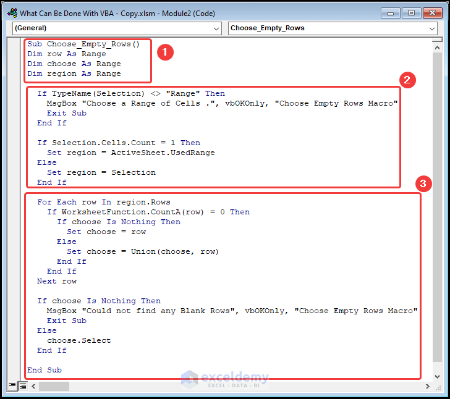Click horizontal scrollbar left arrow

point(33,386)
